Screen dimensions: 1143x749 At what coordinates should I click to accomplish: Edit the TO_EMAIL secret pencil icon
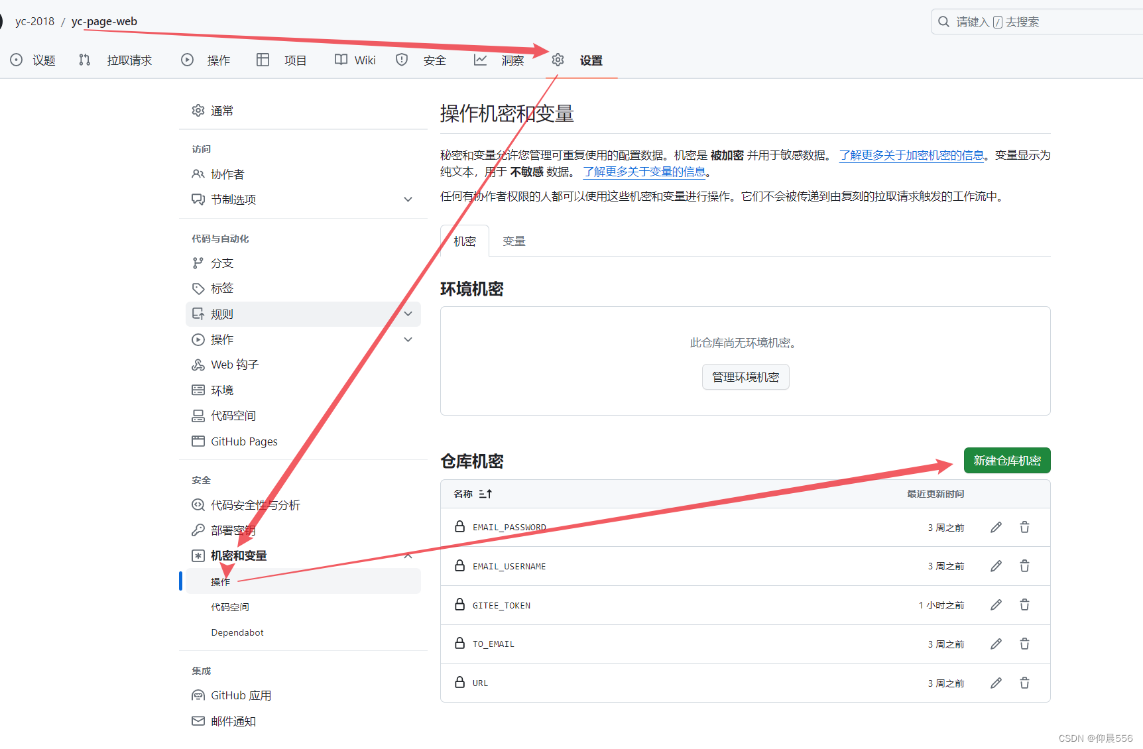996,644
